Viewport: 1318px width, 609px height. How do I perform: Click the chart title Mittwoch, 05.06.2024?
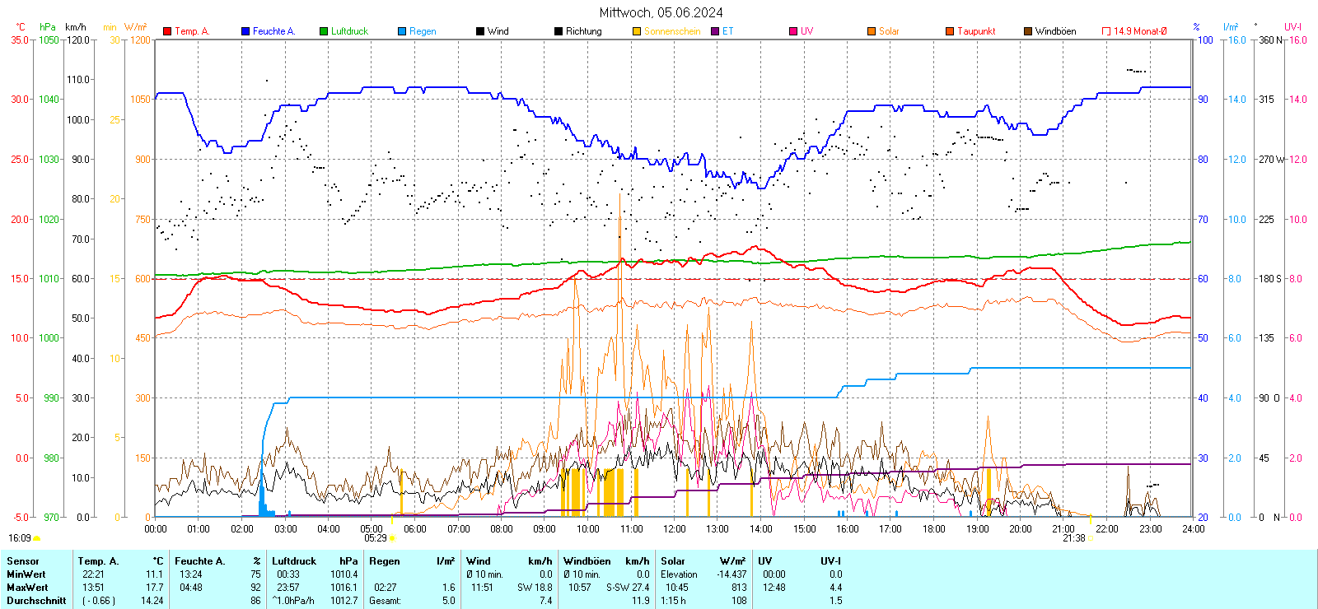pyautogui.click(x=661, y=12)
